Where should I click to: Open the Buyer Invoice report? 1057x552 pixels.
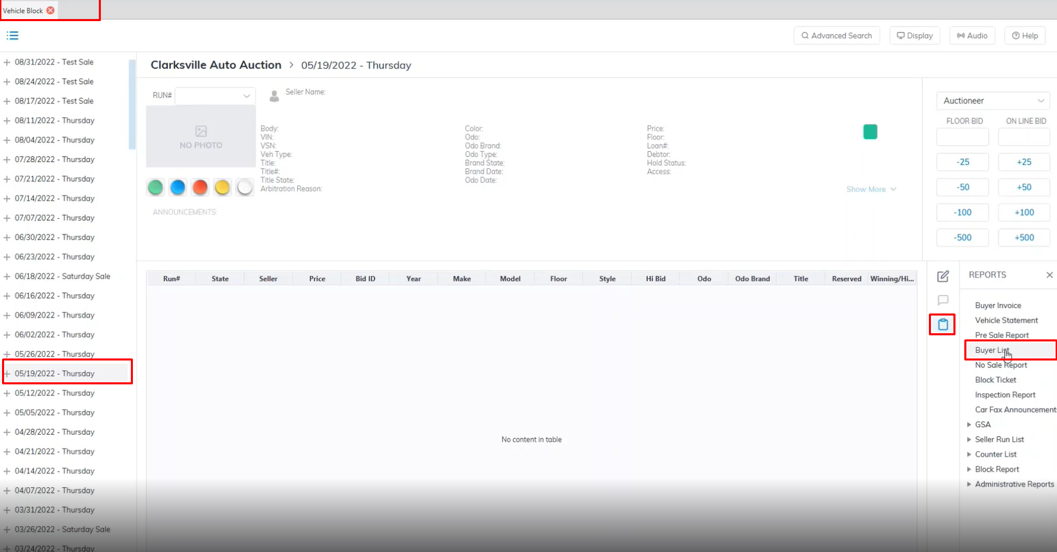(998, 305)
